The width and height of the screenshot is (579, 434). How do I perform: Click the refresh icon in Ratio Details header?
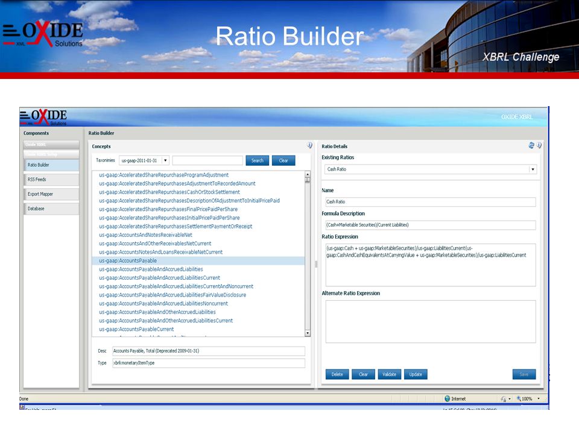(x=531, y=145)
